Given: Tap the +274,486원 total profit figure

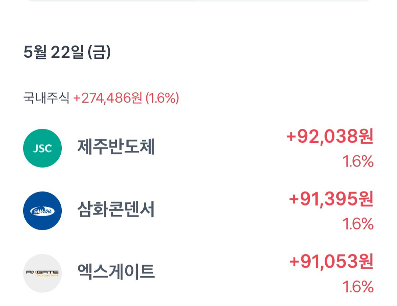Looking at the screenshot, I should point(108,98).
